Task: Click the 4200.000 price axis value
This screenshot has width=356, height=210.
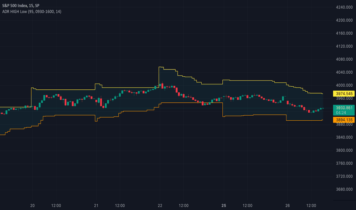Action: click(344, 20)
